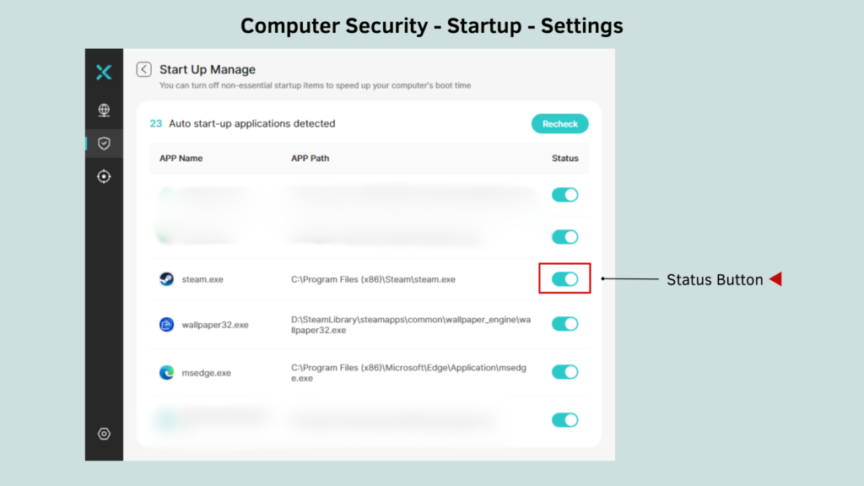Open the target optimization section in sidebar

pos(103,176)
